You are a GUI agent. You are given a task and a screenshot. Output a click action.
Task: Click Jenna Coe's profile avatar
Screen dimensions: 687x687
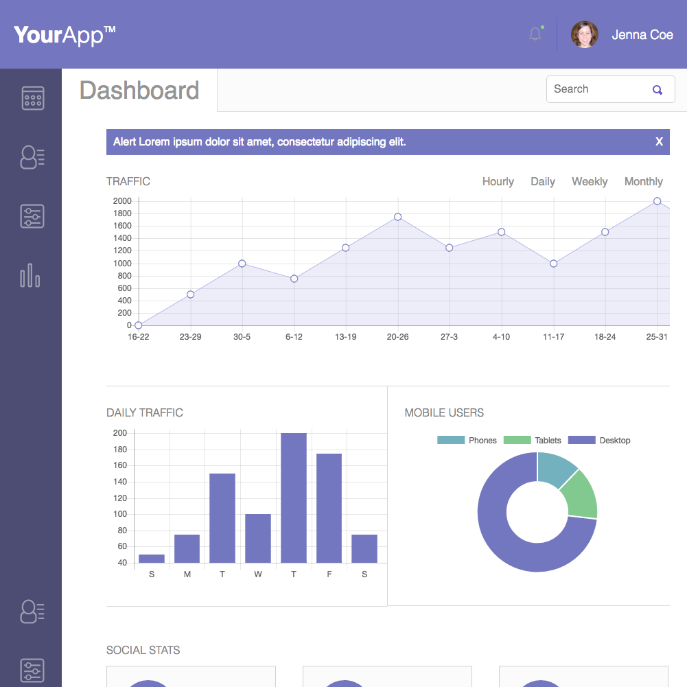584,34
